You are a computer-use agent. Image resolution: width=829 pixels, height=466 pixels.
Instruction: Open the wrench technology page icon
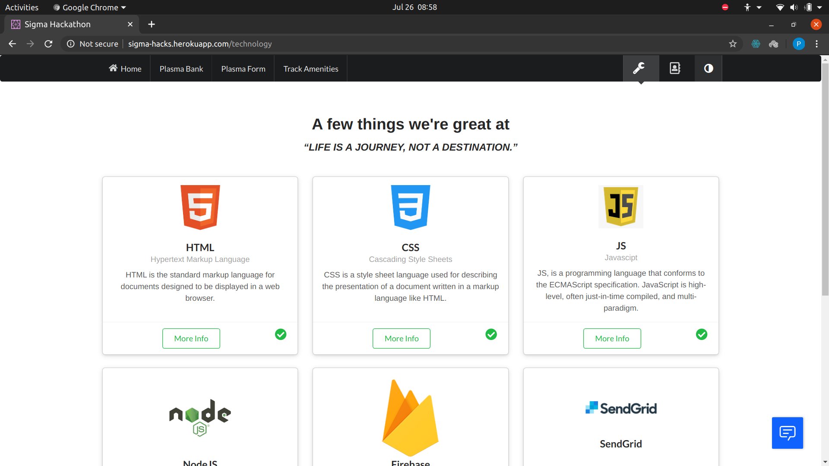point(640,68)
